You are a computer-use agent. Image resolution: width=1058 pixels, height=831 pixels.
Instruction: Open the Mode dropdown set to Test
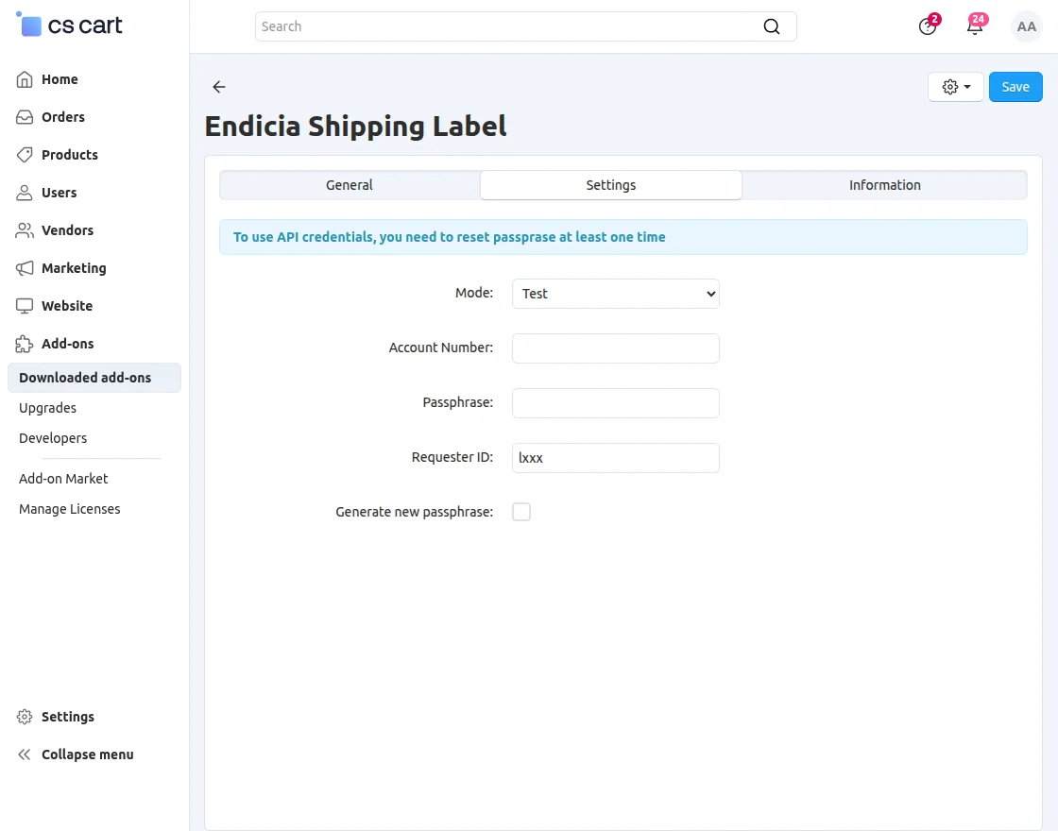click(615, 294)
